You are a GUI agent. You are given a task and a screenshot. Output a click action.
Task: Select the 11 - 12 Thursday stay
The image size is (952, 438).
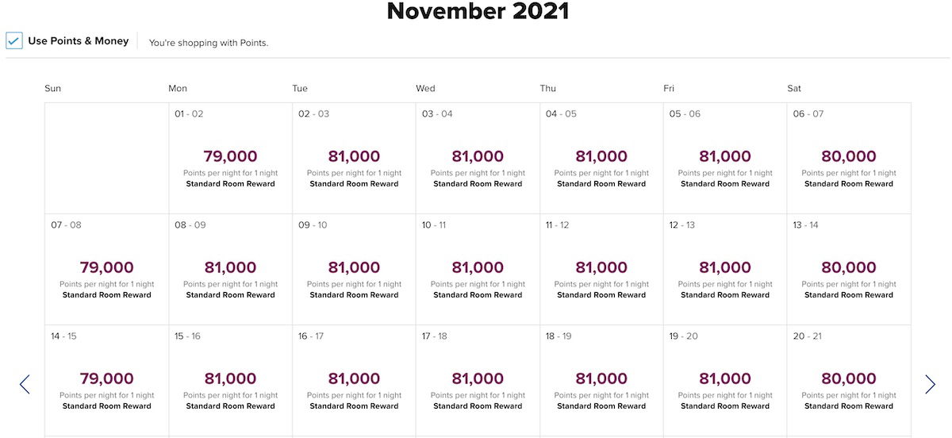(601, 269)
